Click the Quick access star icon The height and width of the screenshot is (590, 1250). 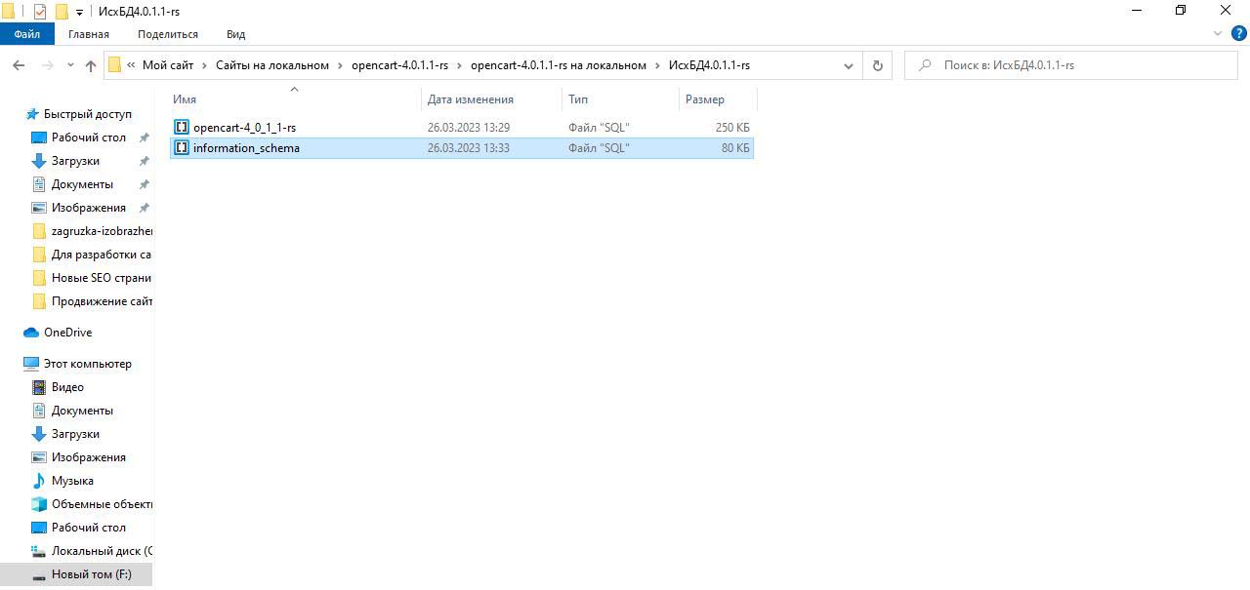click(x=31, y=114)
